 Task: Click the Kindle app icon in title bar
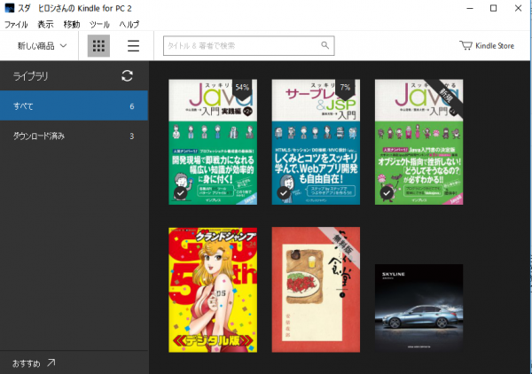pos(10,8)
